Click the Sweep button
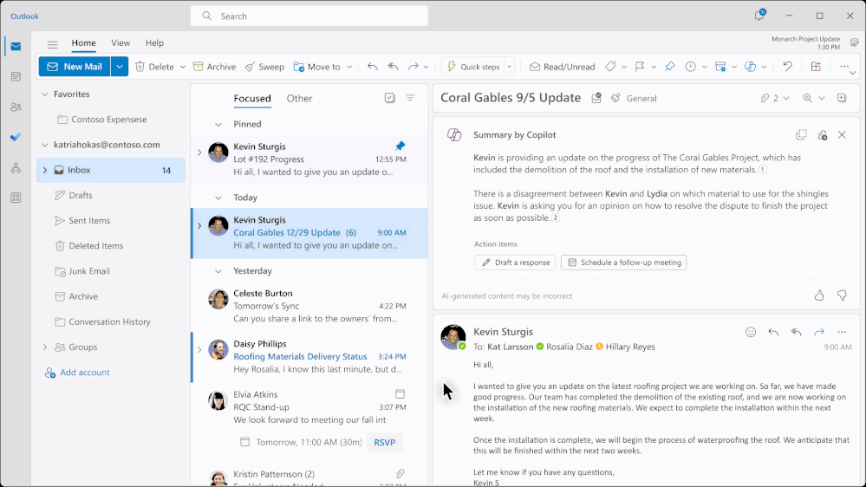 pos(264,67)
